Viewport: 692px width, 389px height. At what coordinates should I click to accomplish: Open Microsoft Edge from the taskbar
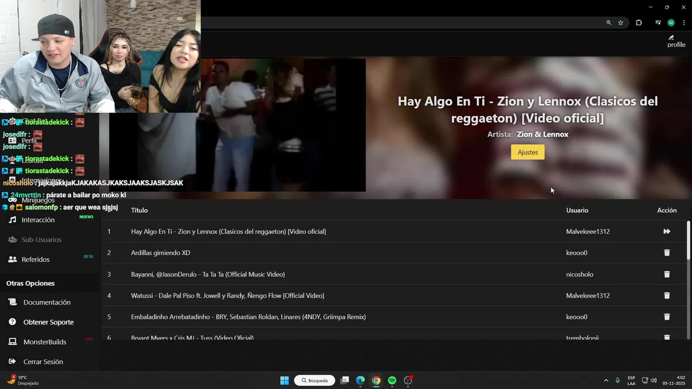[x=360, y=380]
